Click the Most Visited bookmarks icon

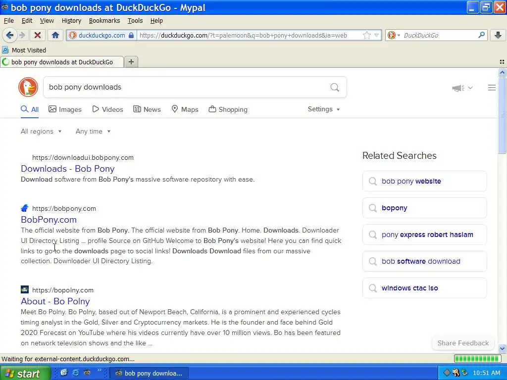(x=5, y=50)
